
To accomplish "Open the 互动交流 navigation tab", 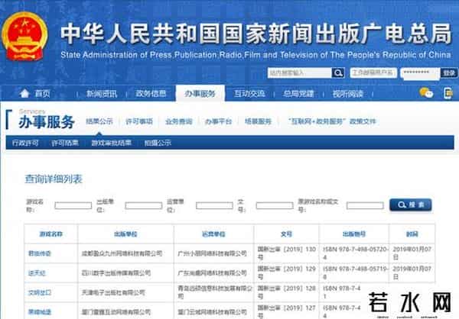I will 249,93.
